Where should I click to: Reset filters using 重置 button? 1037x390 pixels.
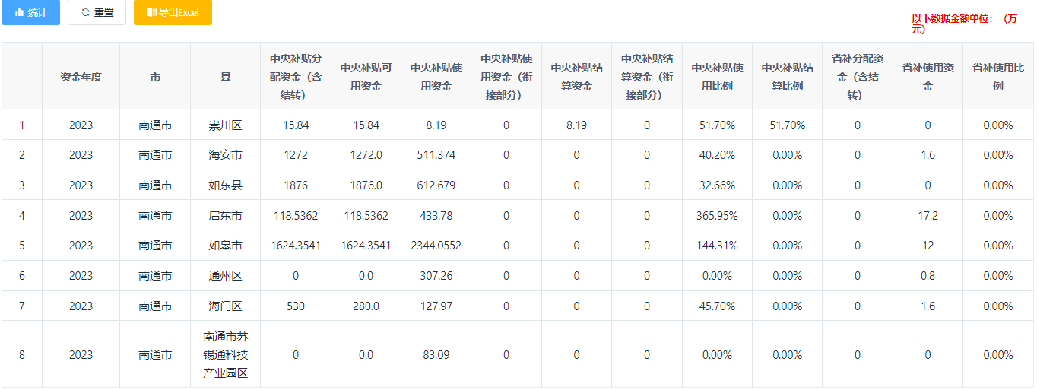(97, 12)
